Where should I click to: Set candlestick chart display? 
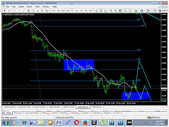[101, 11]
